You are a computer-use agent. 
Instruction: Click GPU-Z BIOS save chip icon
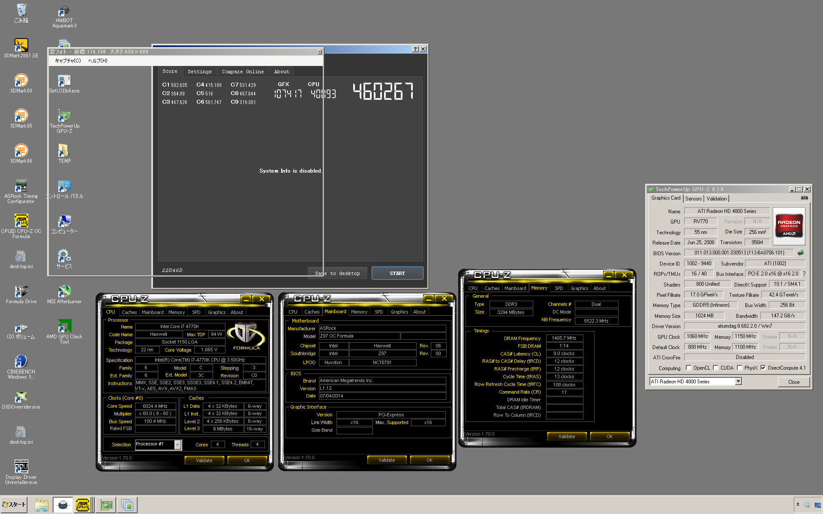point(800,253)
